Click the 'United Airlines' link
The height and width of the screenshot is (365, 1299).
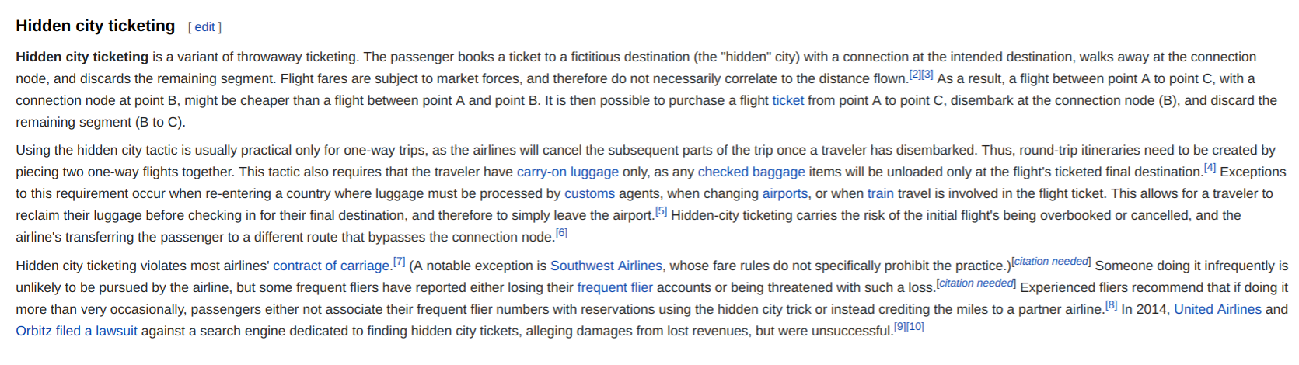tap(1217, 309)
